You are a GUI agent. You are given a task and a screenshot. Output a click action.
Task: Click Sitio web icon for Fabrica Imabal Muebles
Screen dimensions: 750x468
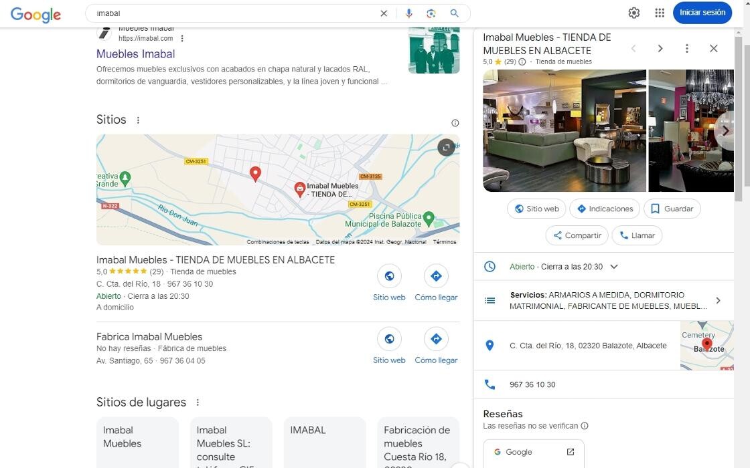point(389,339)
